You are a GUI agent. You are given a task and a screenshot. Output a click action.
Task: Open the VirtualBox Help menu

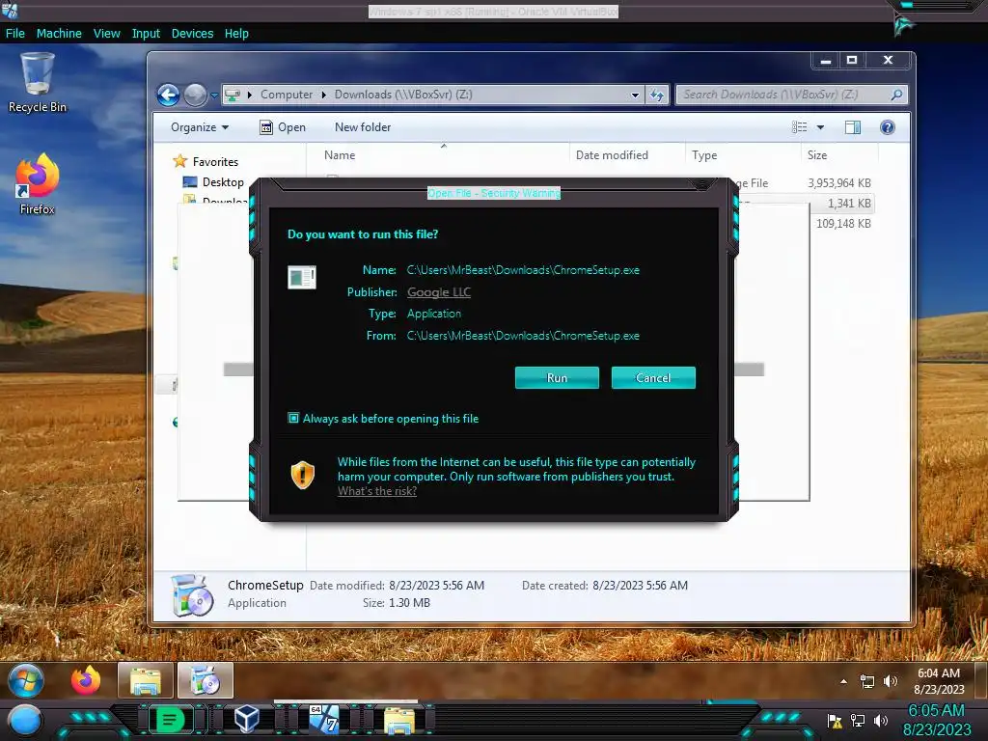pos(236,34)
